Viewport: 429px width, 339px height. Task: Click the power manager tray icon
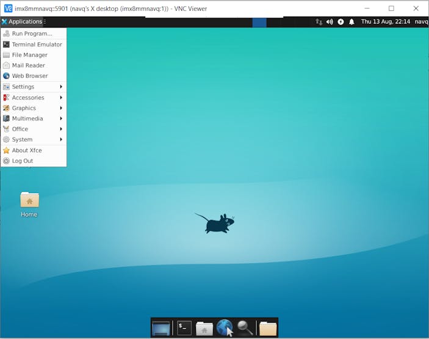point(341,21)
